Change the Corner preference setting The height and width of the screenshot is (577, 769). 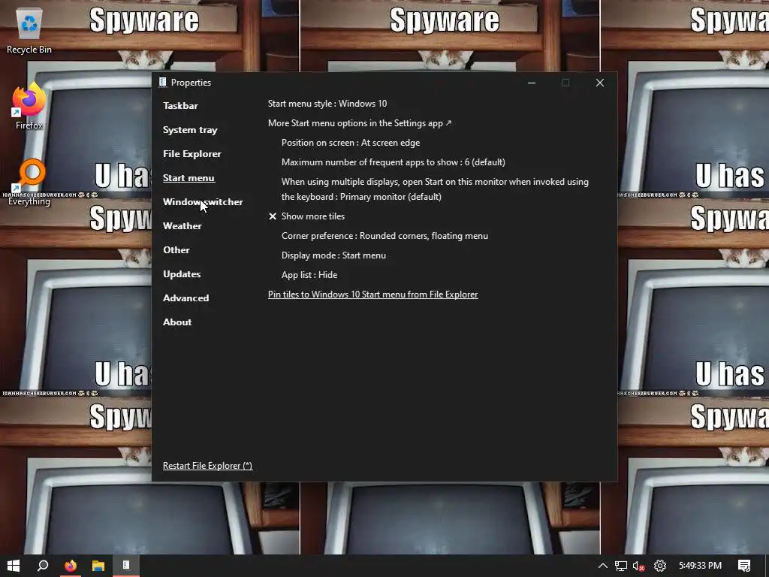[384, 236]
